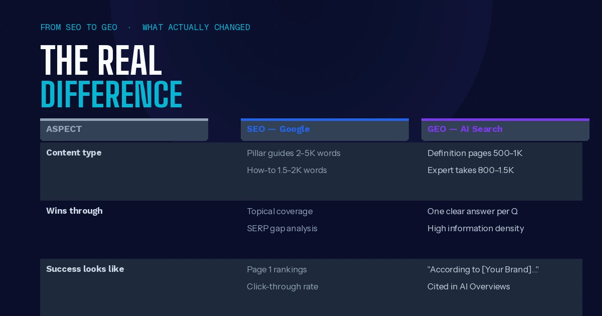Image resolution: width=602 pixels, height=316 pixels.
Task: Select the "GEO — AI Search" column header
Action: (x=465, y=129)
